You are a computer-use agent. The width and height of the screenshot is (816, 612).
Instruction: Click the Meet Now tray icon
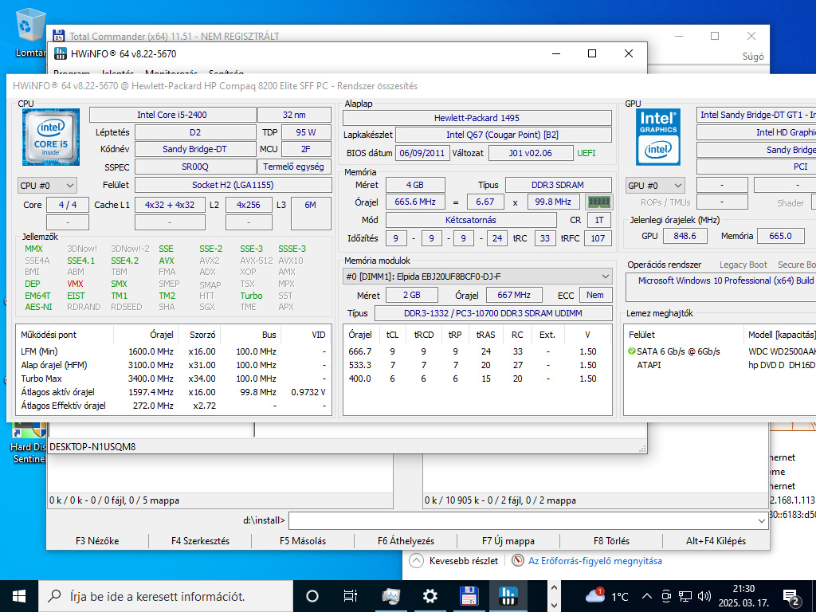pos(666,596)
